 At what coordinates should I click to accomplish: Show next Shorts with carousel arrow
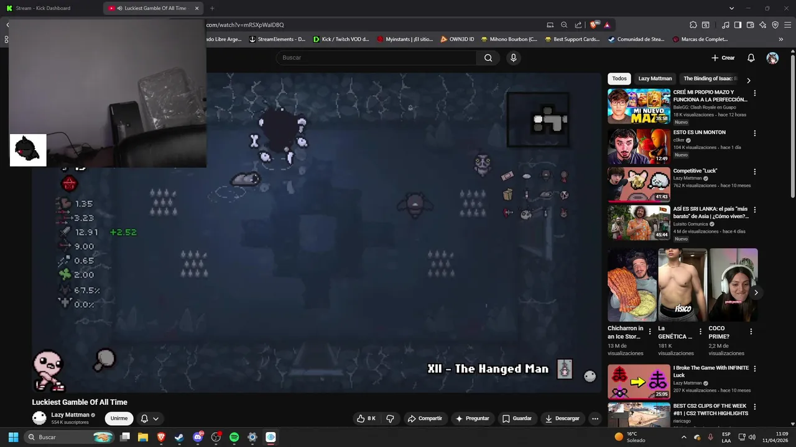click(x=756, y=292)
